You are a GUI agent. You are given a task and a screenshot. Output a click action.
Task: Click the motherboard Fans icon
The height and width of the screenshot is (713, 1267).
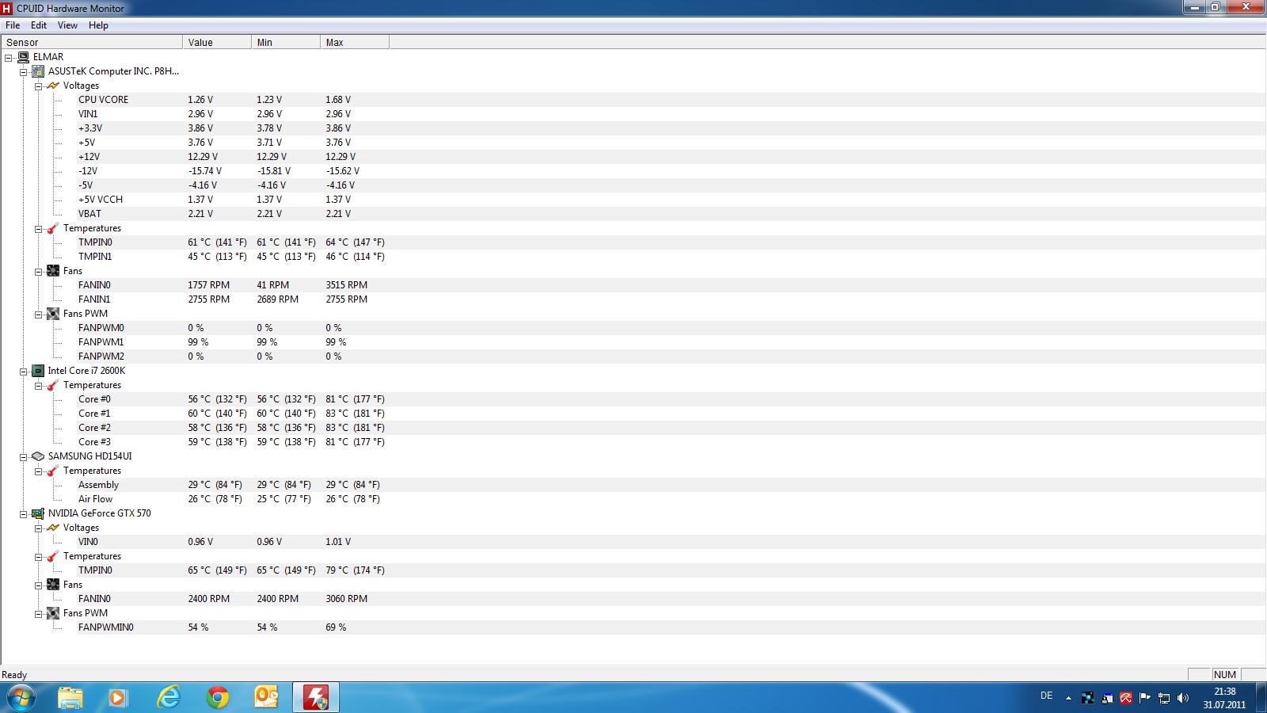pos(53,271)
